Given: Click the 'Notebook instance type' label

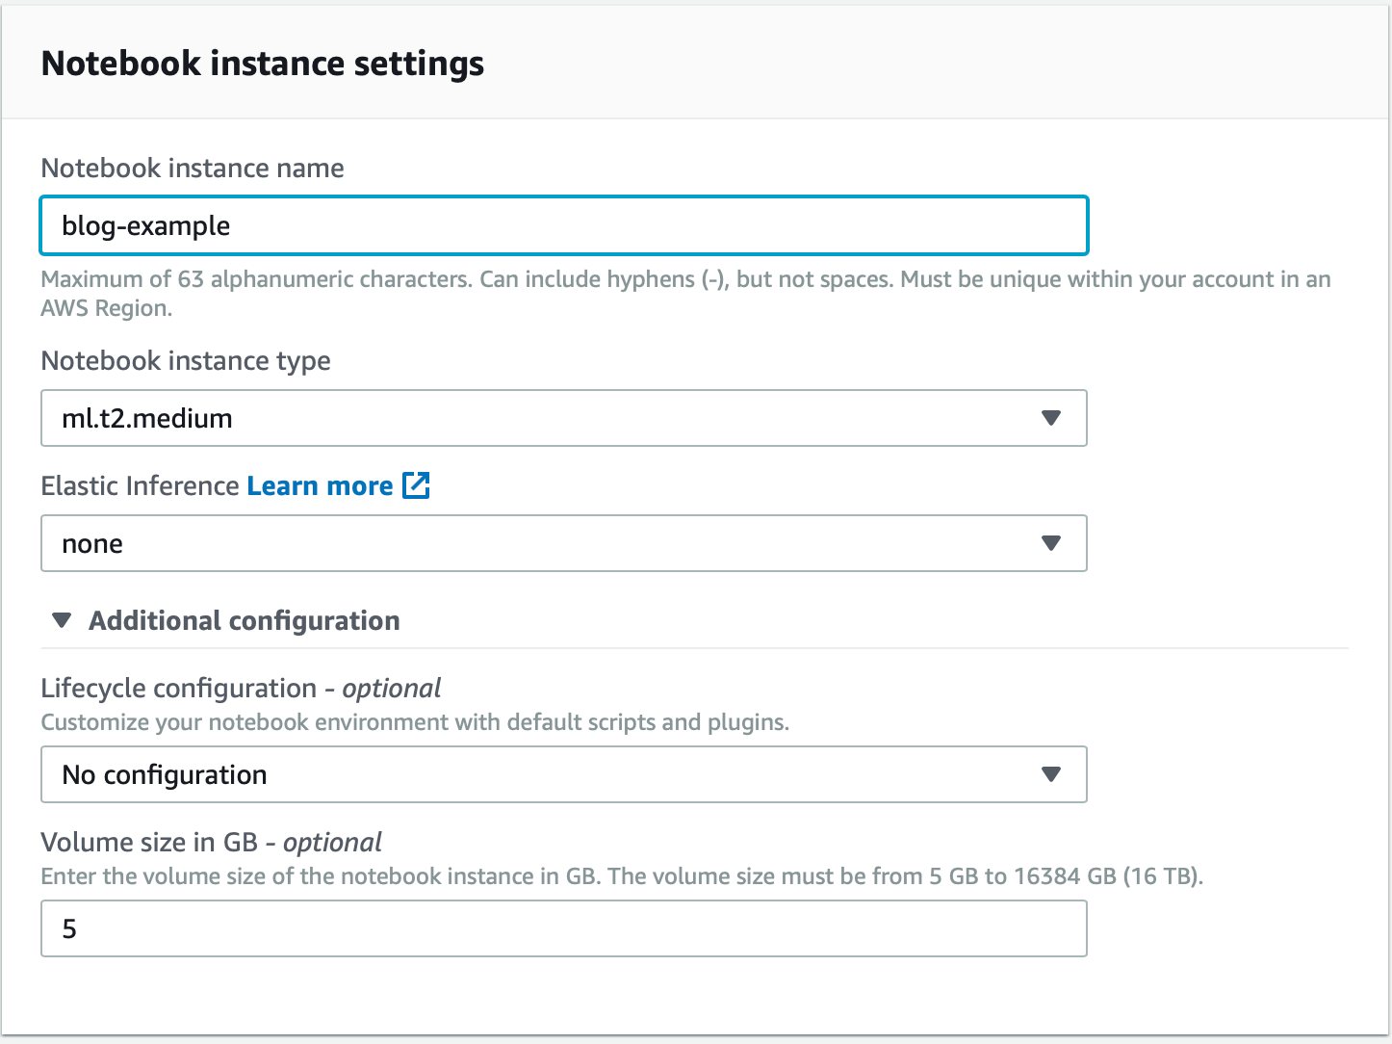Looking at the screenshot, I should (x=186, y=361).
